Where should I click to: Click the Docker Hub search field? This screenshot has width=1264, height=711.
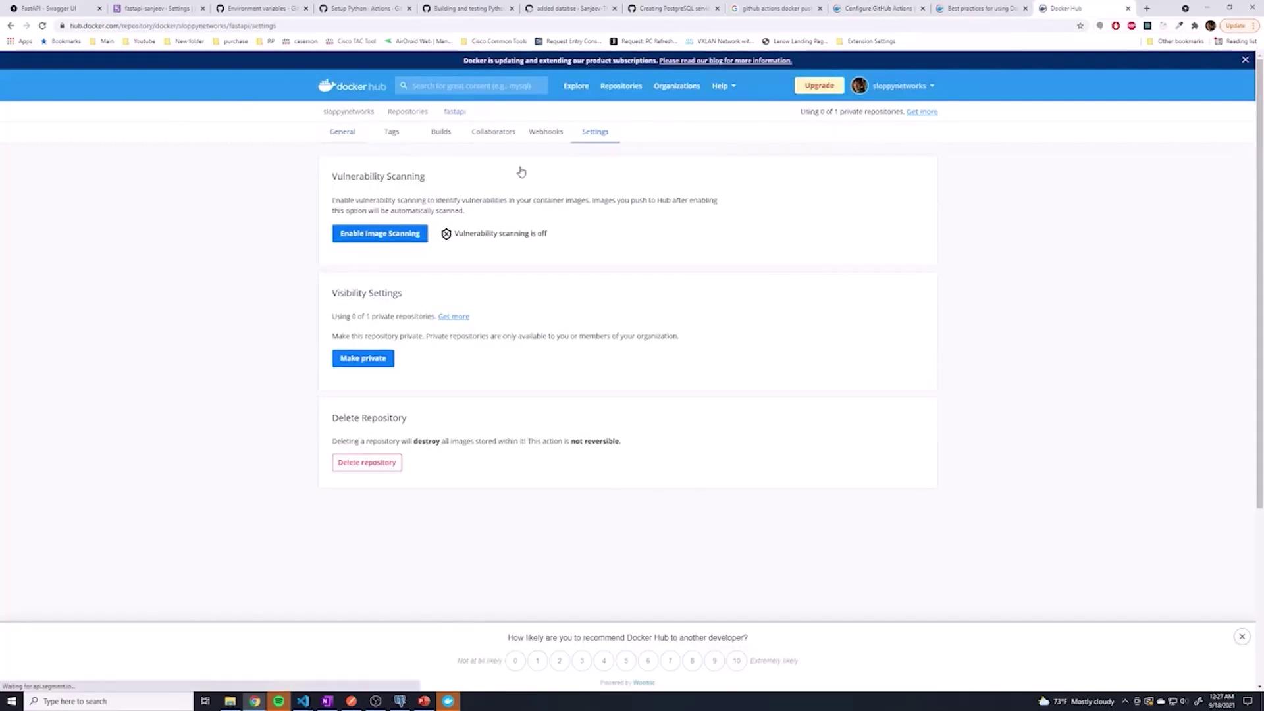click(477, 86)
